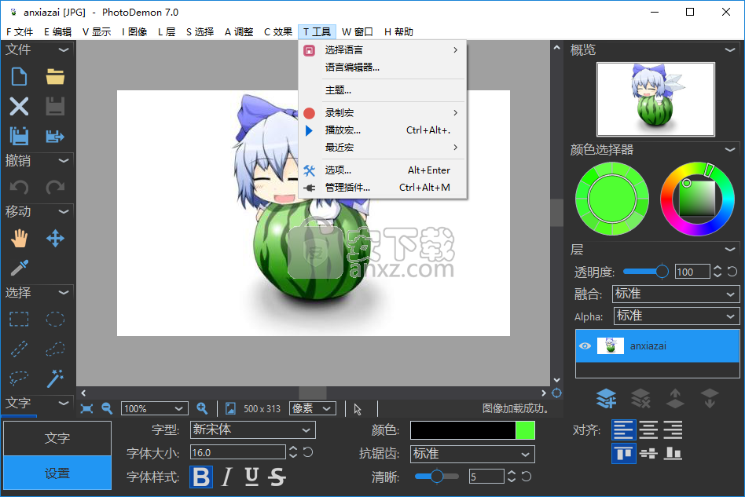This screenshot has height=497, width=745.
Task: Collapse the 文件 panel chevron
Action: [64, 49]
